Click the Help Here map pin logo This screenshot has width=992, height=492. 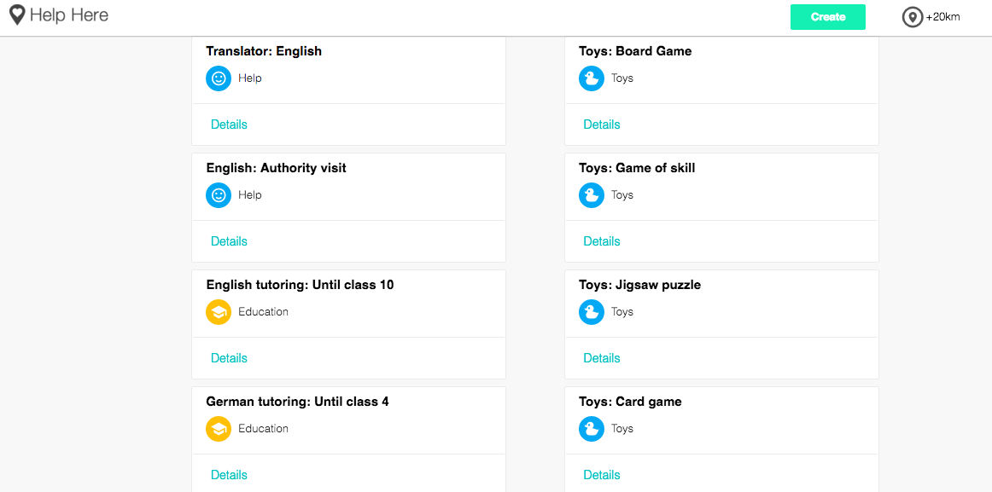[18, 15]
